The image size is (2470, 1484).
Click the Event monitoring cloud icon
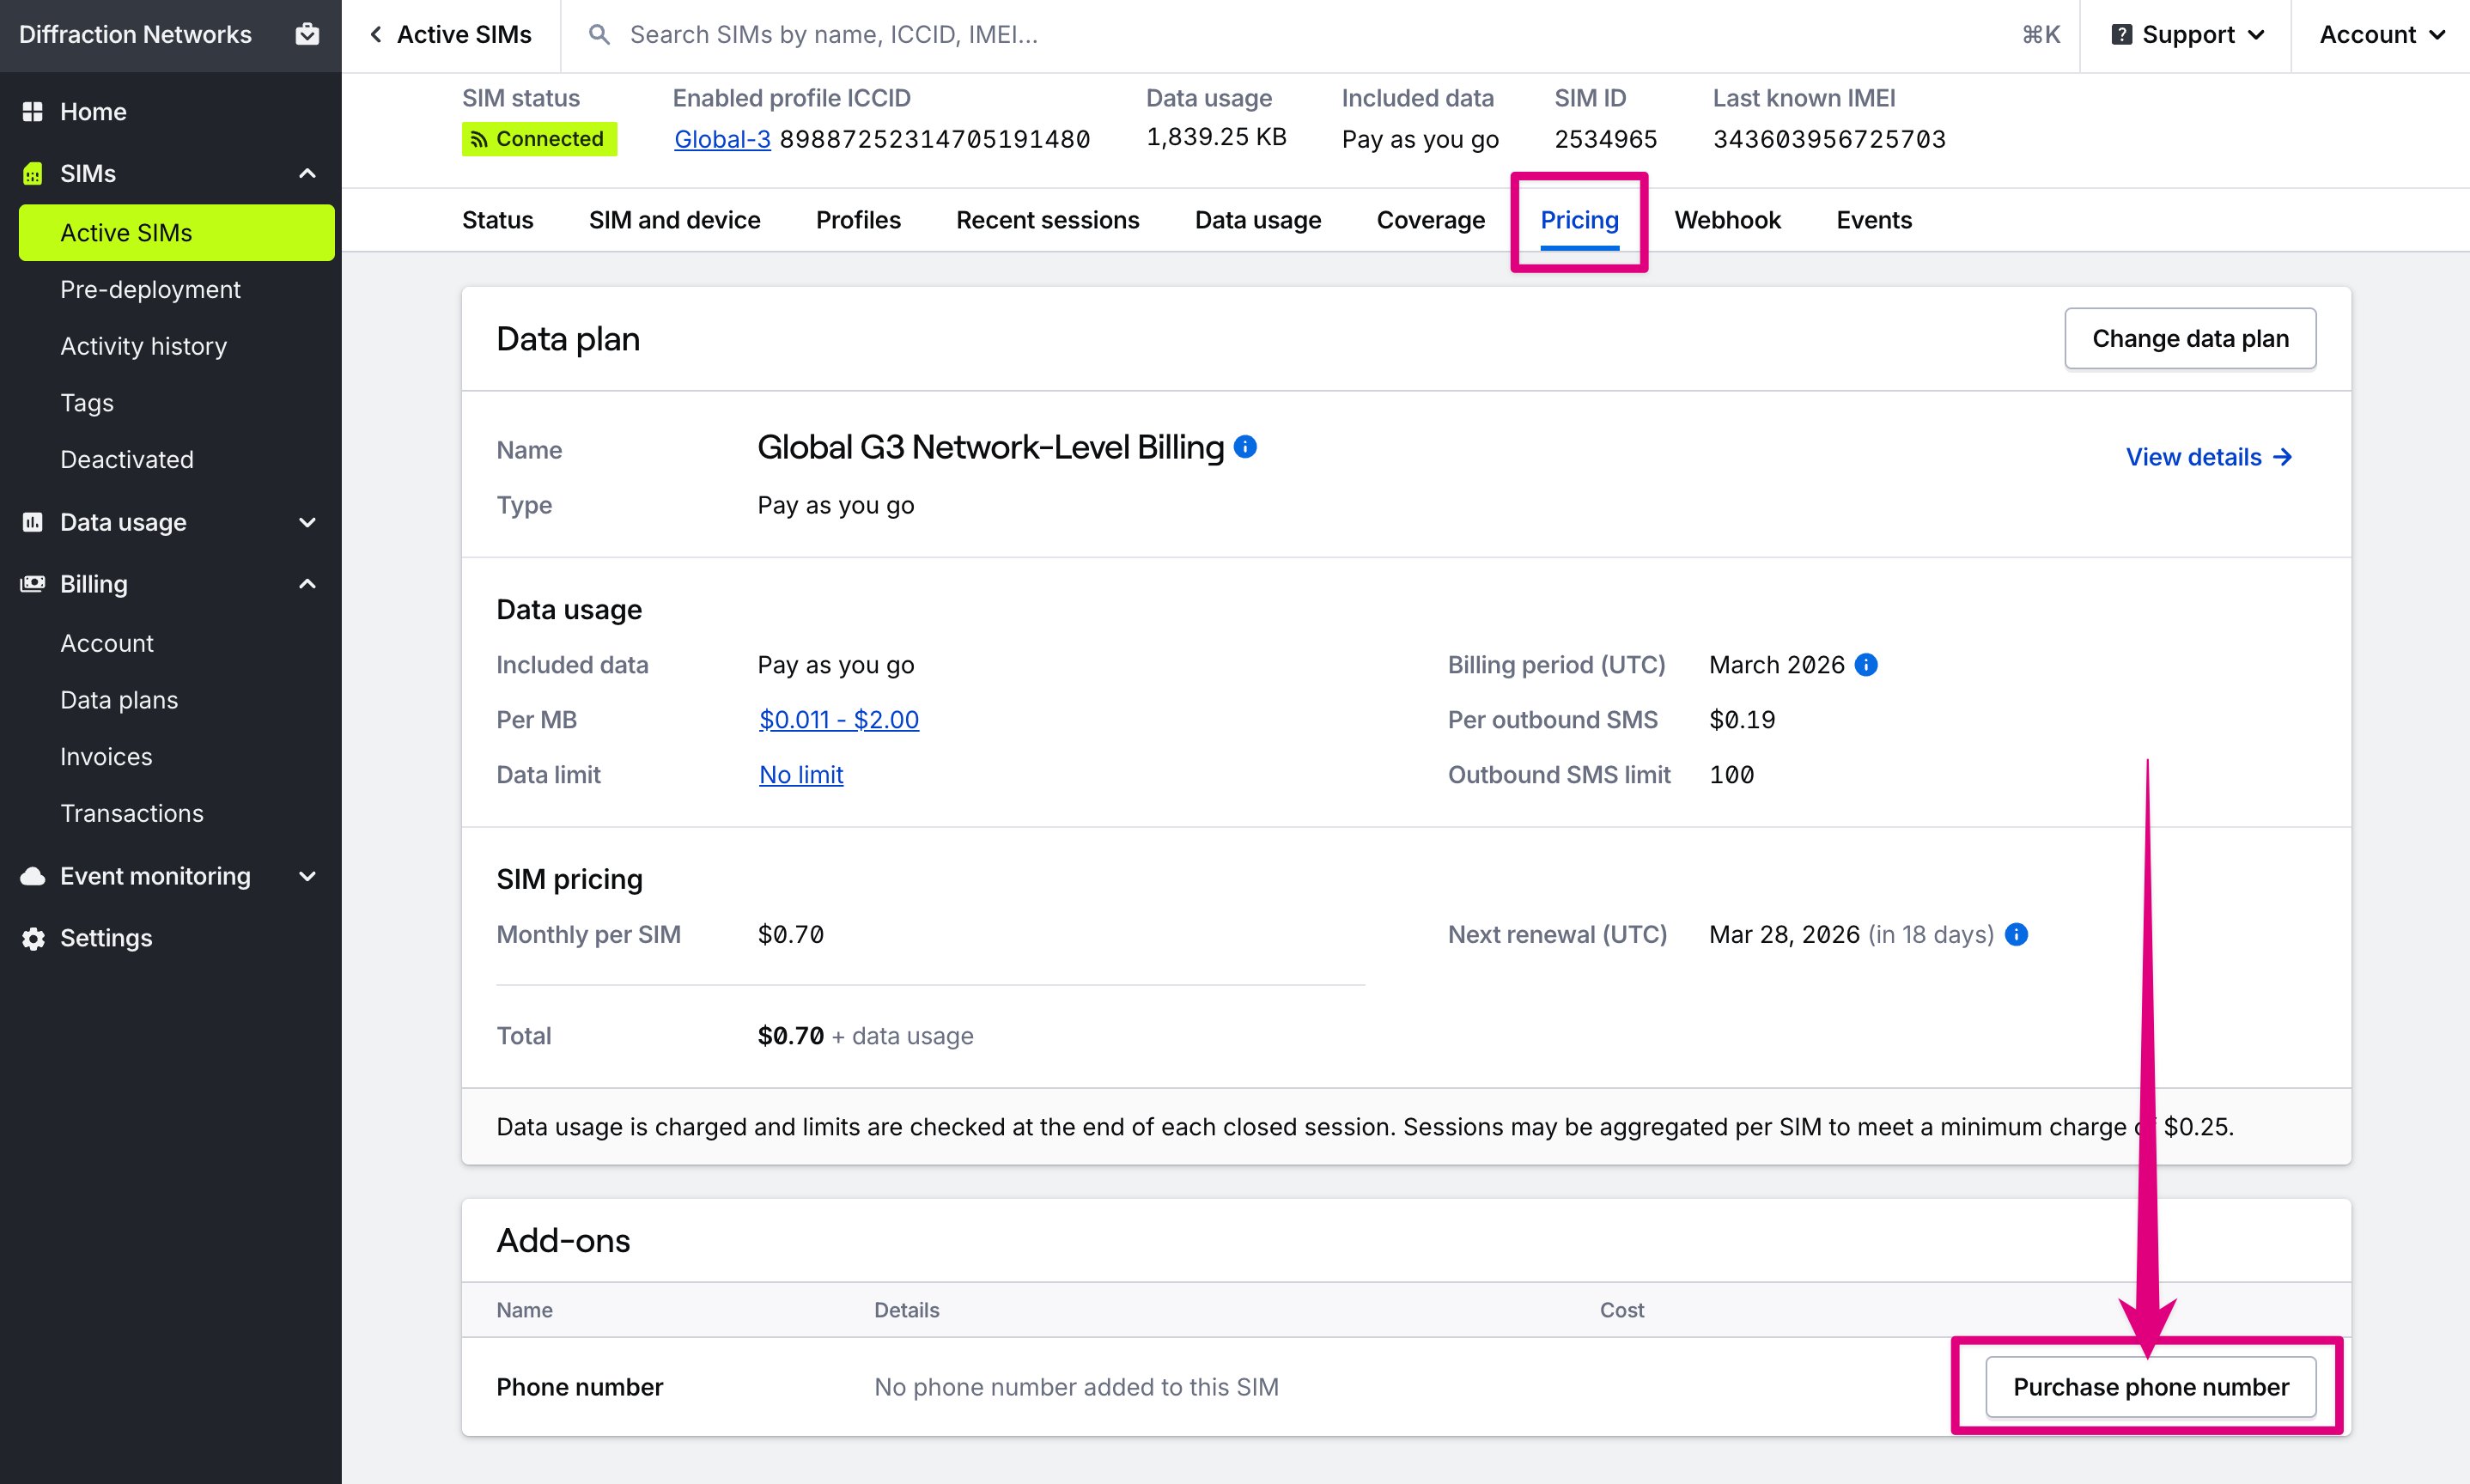(x=33, y=876)
